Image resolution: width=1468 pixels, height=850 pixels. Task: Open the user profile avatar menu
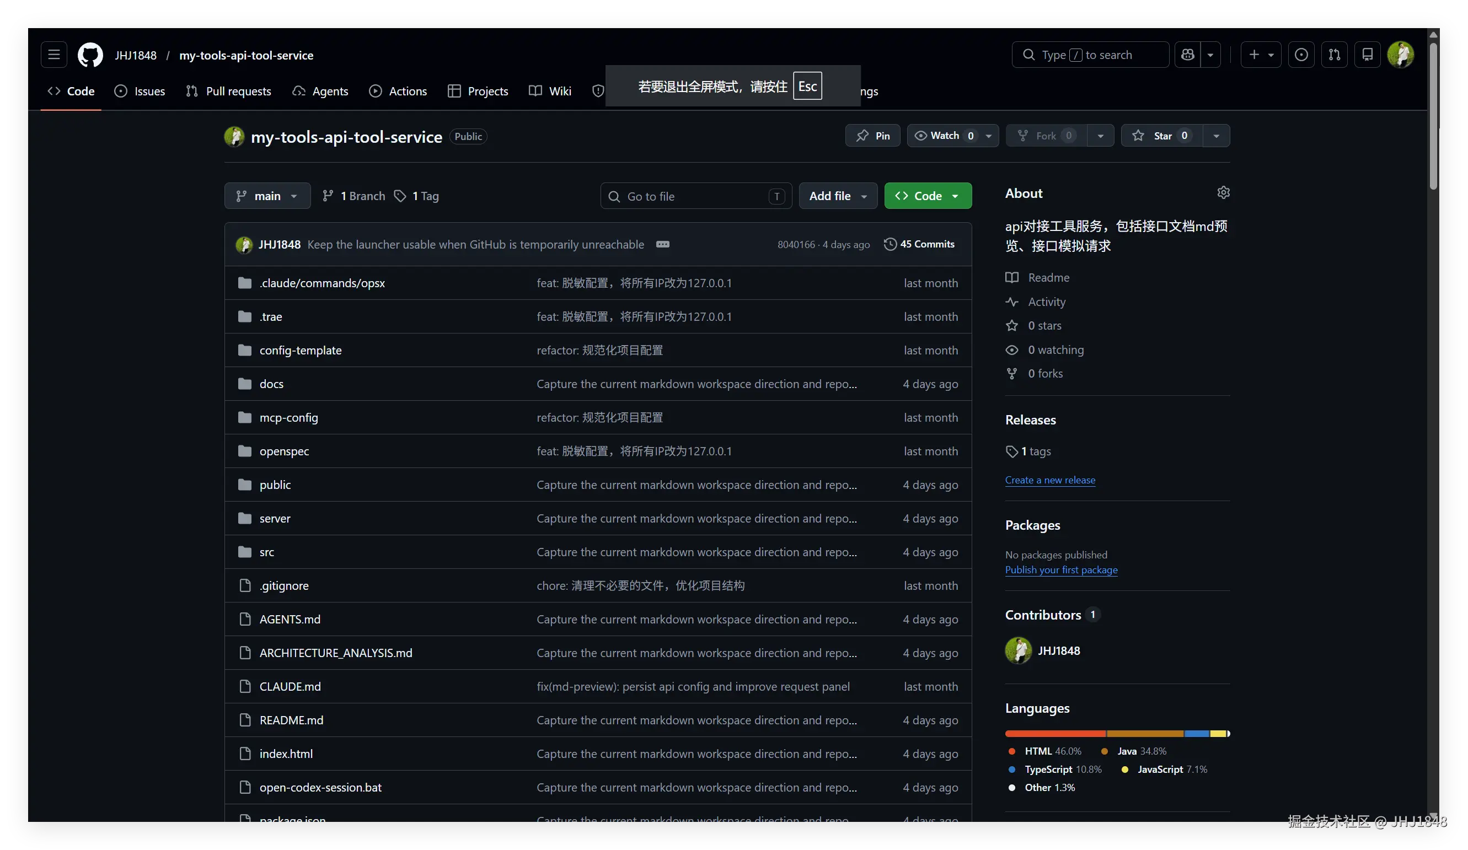click(1400, 55)
